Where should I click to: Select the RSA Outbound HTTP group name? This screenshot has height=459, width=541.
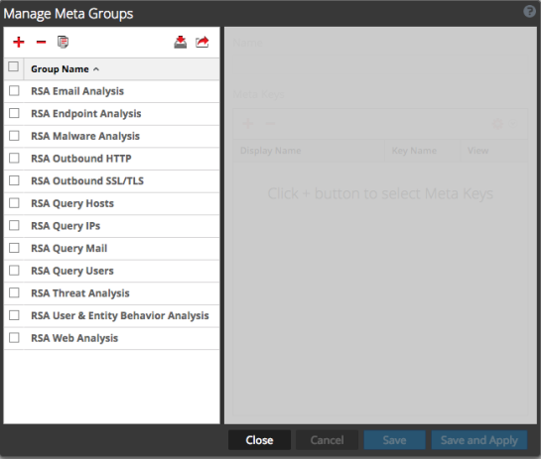81,159
